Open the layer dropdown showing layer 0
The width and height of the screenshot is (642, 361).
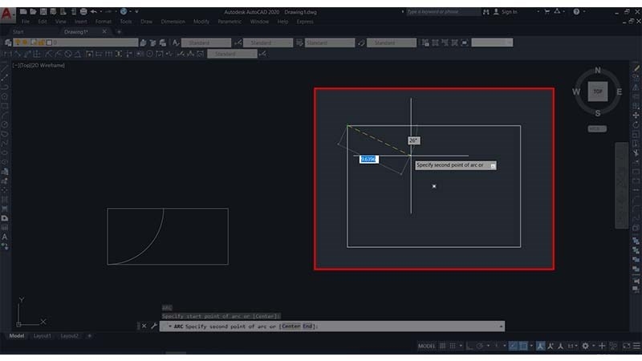click(75, 43)
